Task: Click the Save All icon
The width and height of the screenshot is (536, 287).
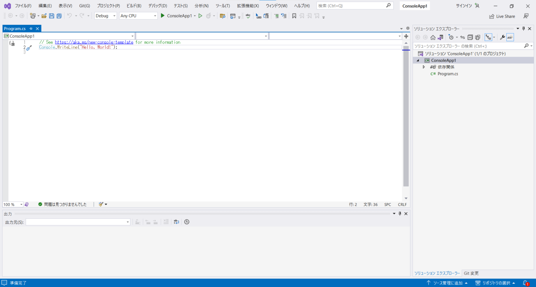Action: tap(59, 16)
